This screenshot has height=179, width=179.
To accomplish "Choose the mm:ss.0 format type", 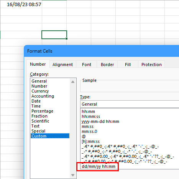I will click(130, 131).
